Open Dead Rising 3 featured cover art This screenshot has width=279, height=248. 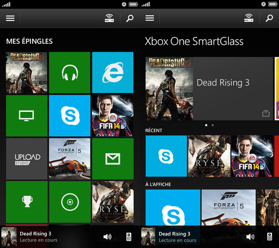169,89
